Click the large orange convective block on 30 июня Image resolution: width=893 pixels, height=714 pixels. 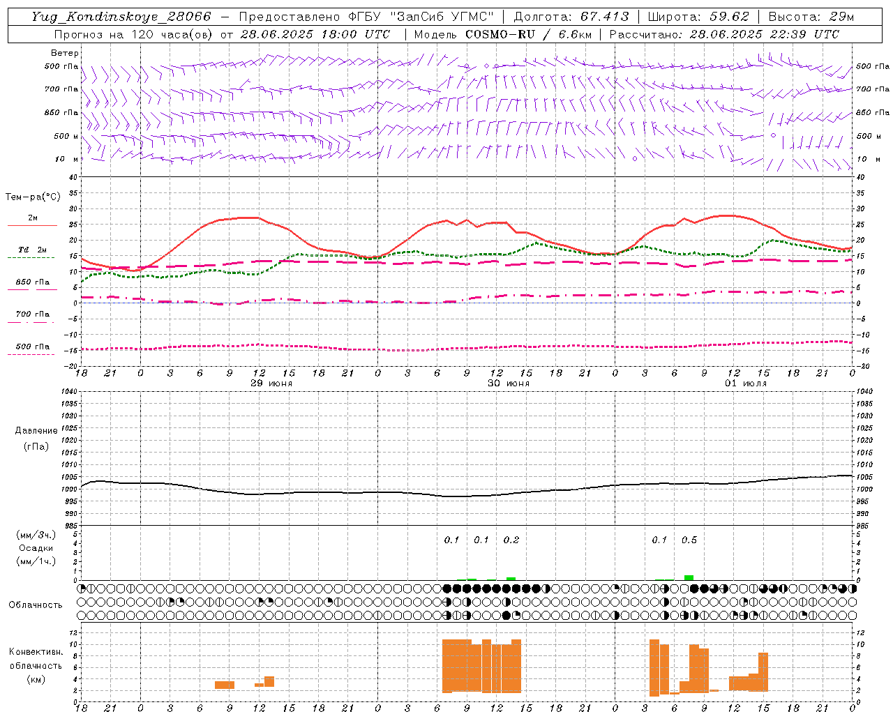[481, 666]
